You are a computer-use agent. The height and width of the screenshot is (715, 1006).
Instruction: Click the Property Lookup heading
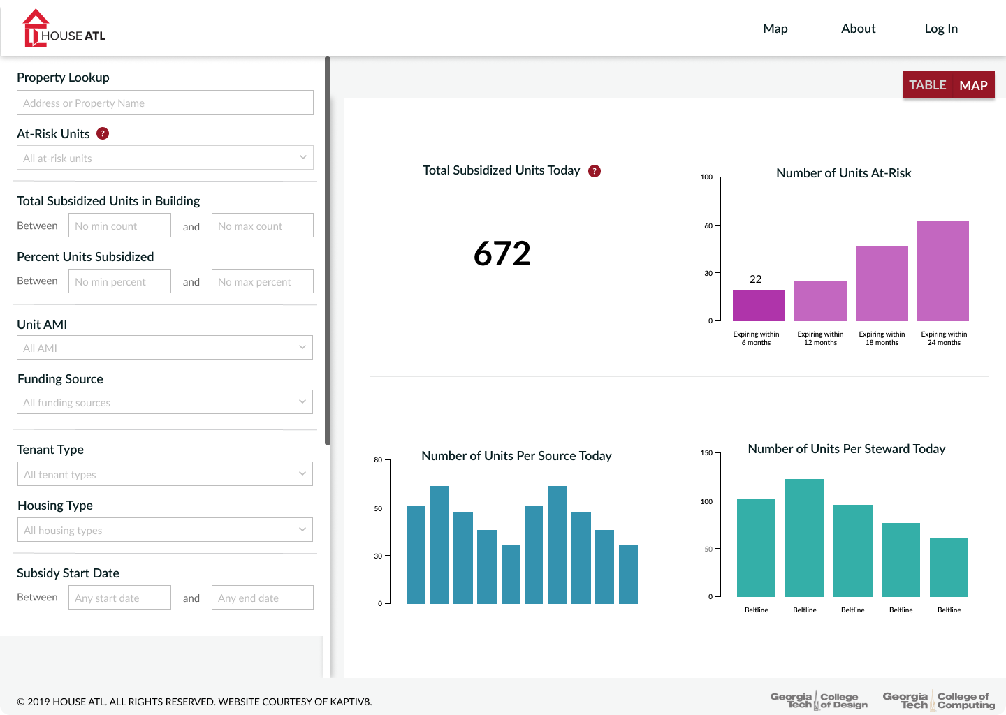tap(63, 78)
